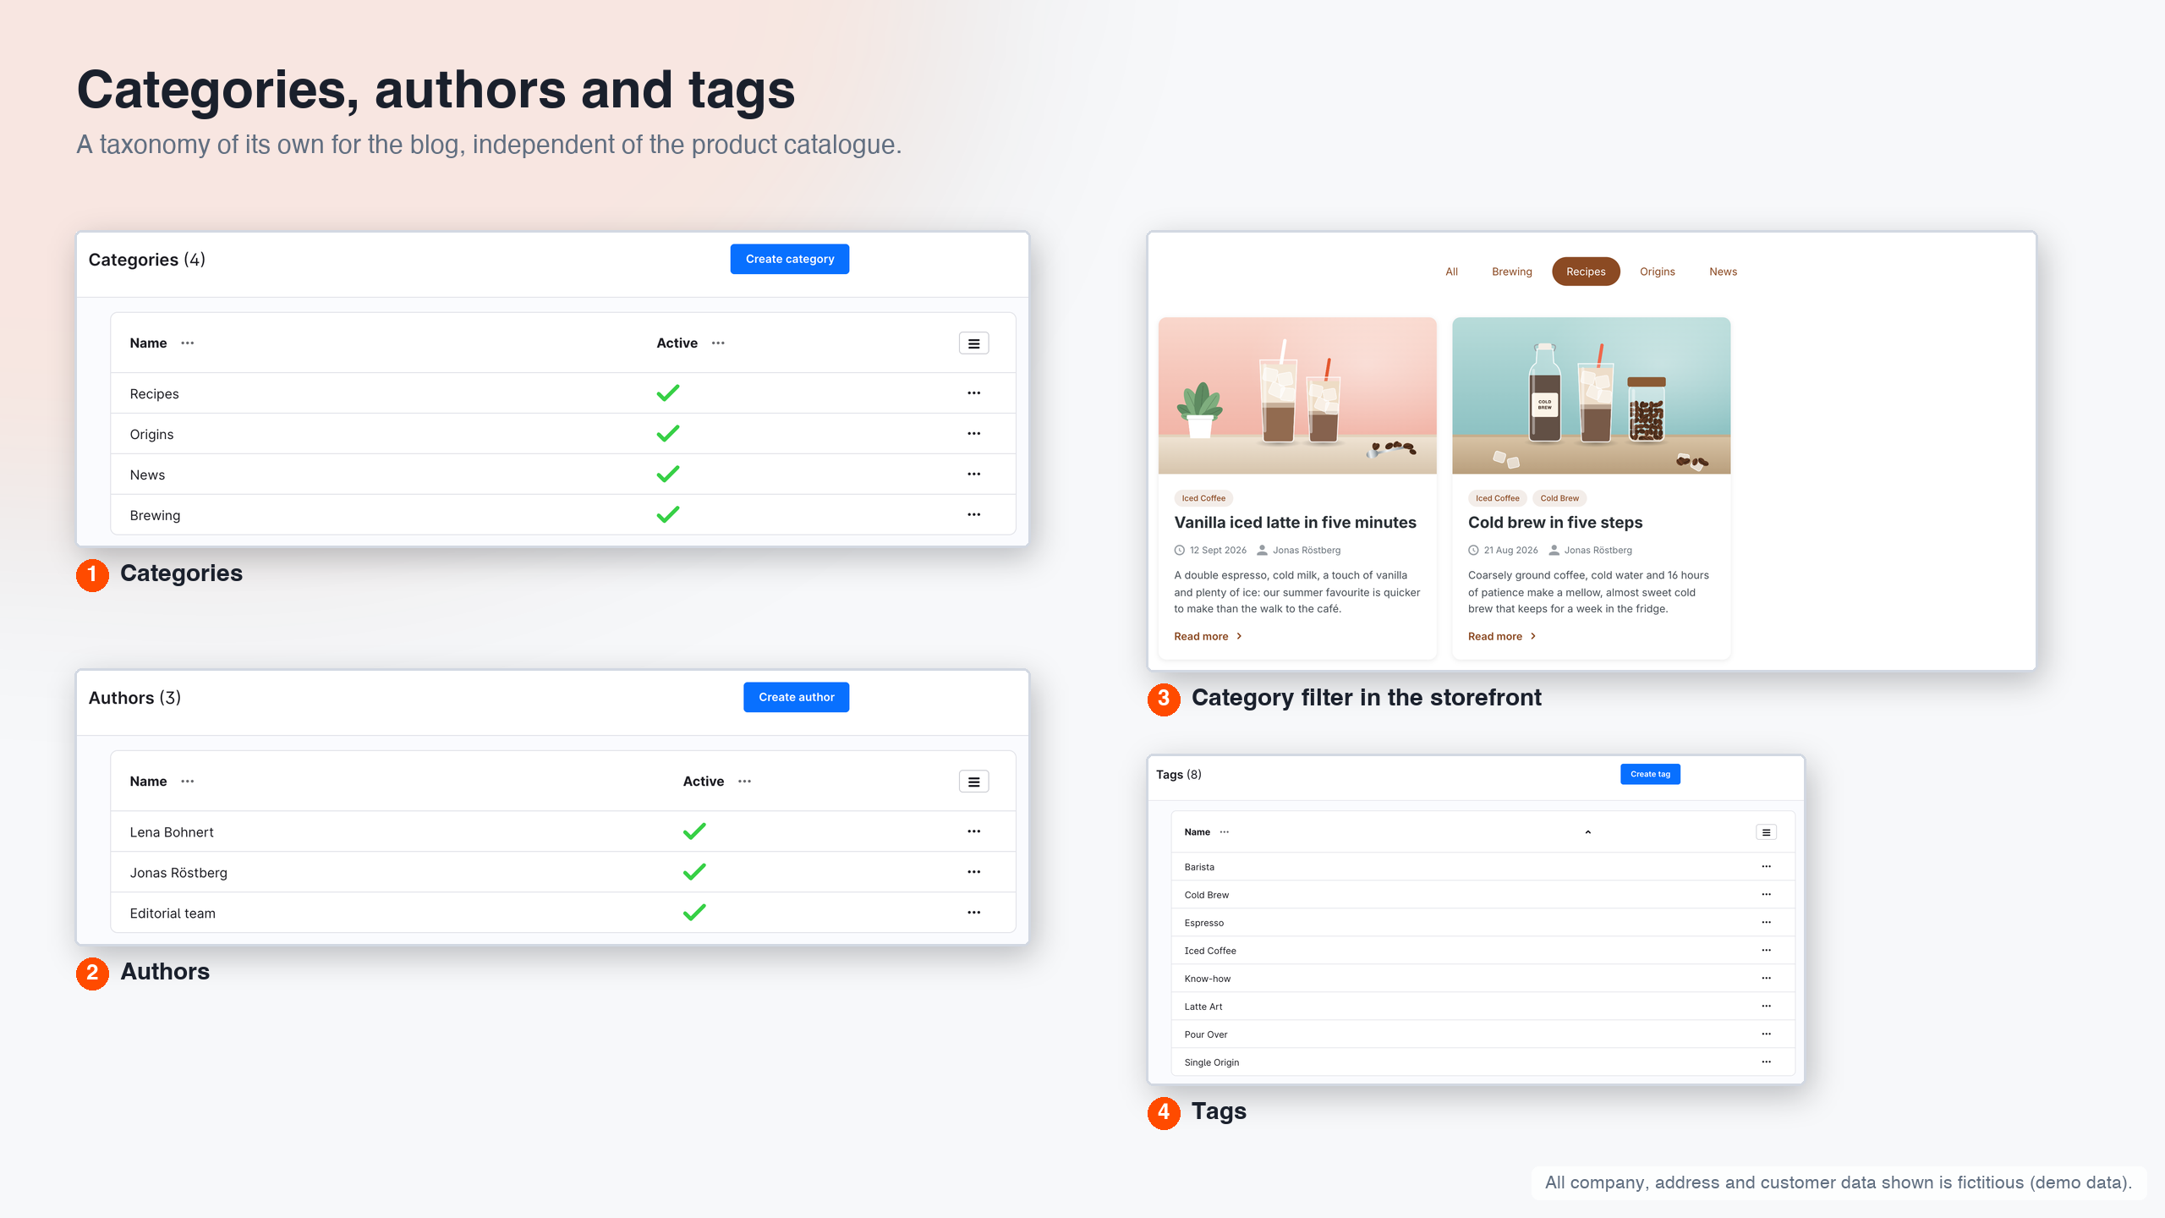Click the Cold Brew tag chip on the post
Image resolution: width=2165 pixels, height=1218 pixels.
(x=1559, y=498)
